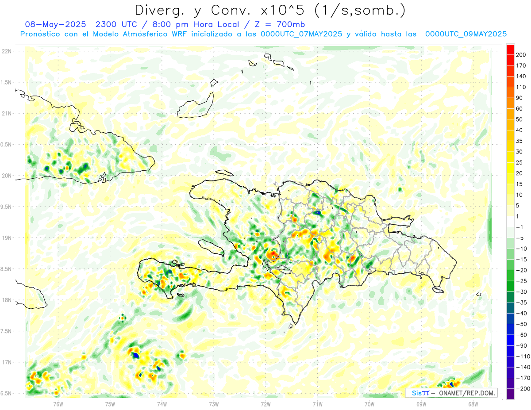Click the "68W" longitude label
Screen dimensions: 531x410
coord(473,403)
